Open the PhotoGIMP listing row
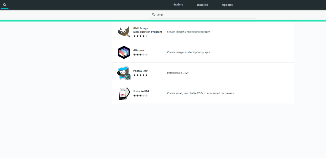Image resolution: width=326 pixels, height=158 pixels. click(203, 73)
